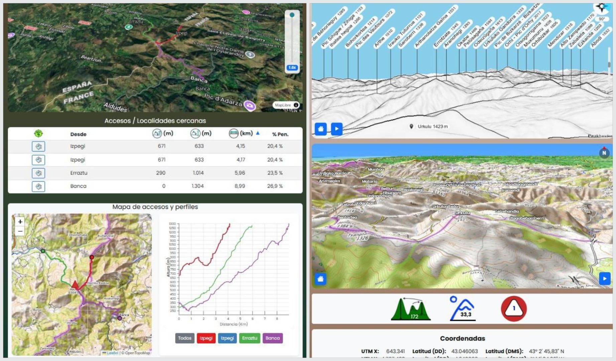Click the Mendizar peak label in panorama
Screen dimensions: 616x361
coord(561,35)
